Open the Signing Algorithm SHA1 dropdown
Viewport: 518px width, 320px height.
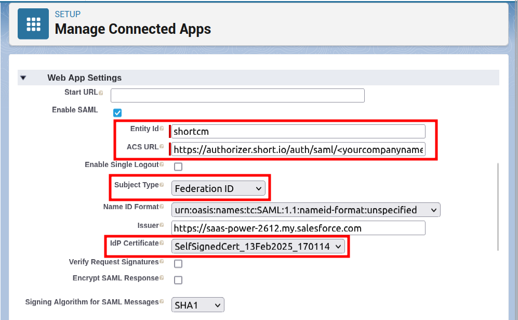pyautogui.click(x=197, y=305)
